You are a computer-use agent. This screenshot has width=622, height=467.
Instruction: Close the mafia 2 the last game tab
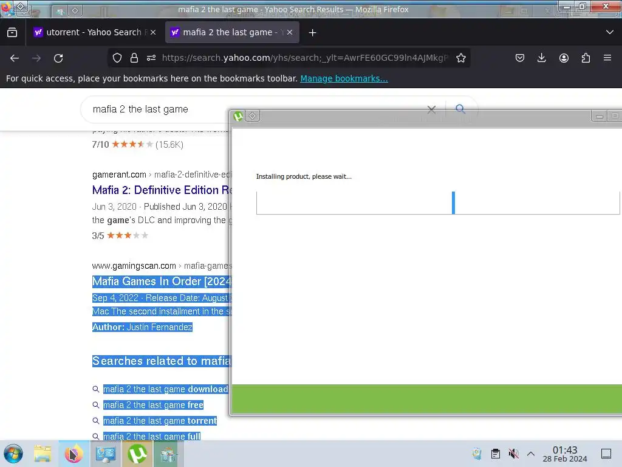point(290,32)
